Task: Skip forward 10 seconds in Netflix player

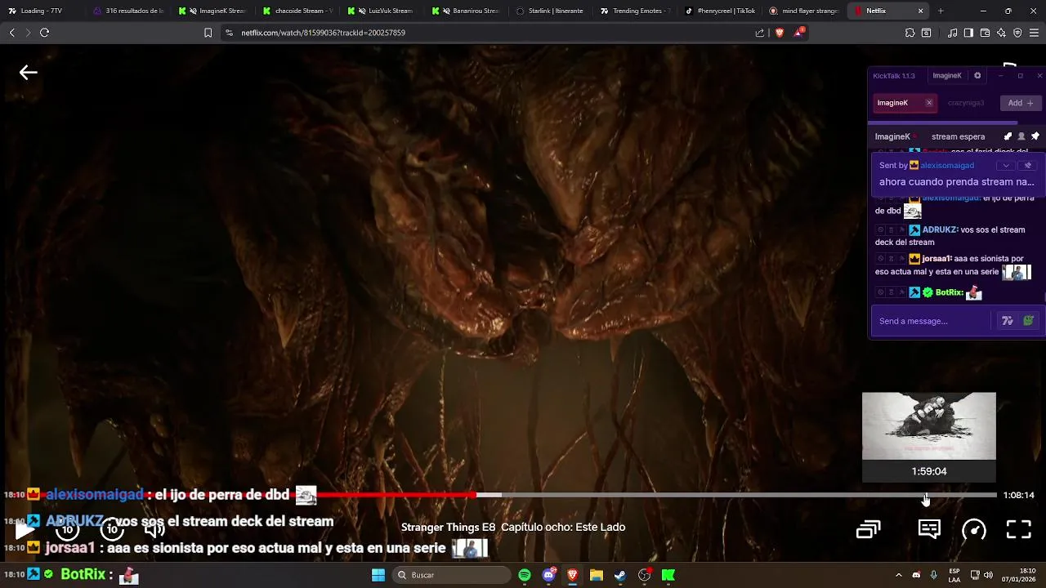Action: tap(112, 530)
